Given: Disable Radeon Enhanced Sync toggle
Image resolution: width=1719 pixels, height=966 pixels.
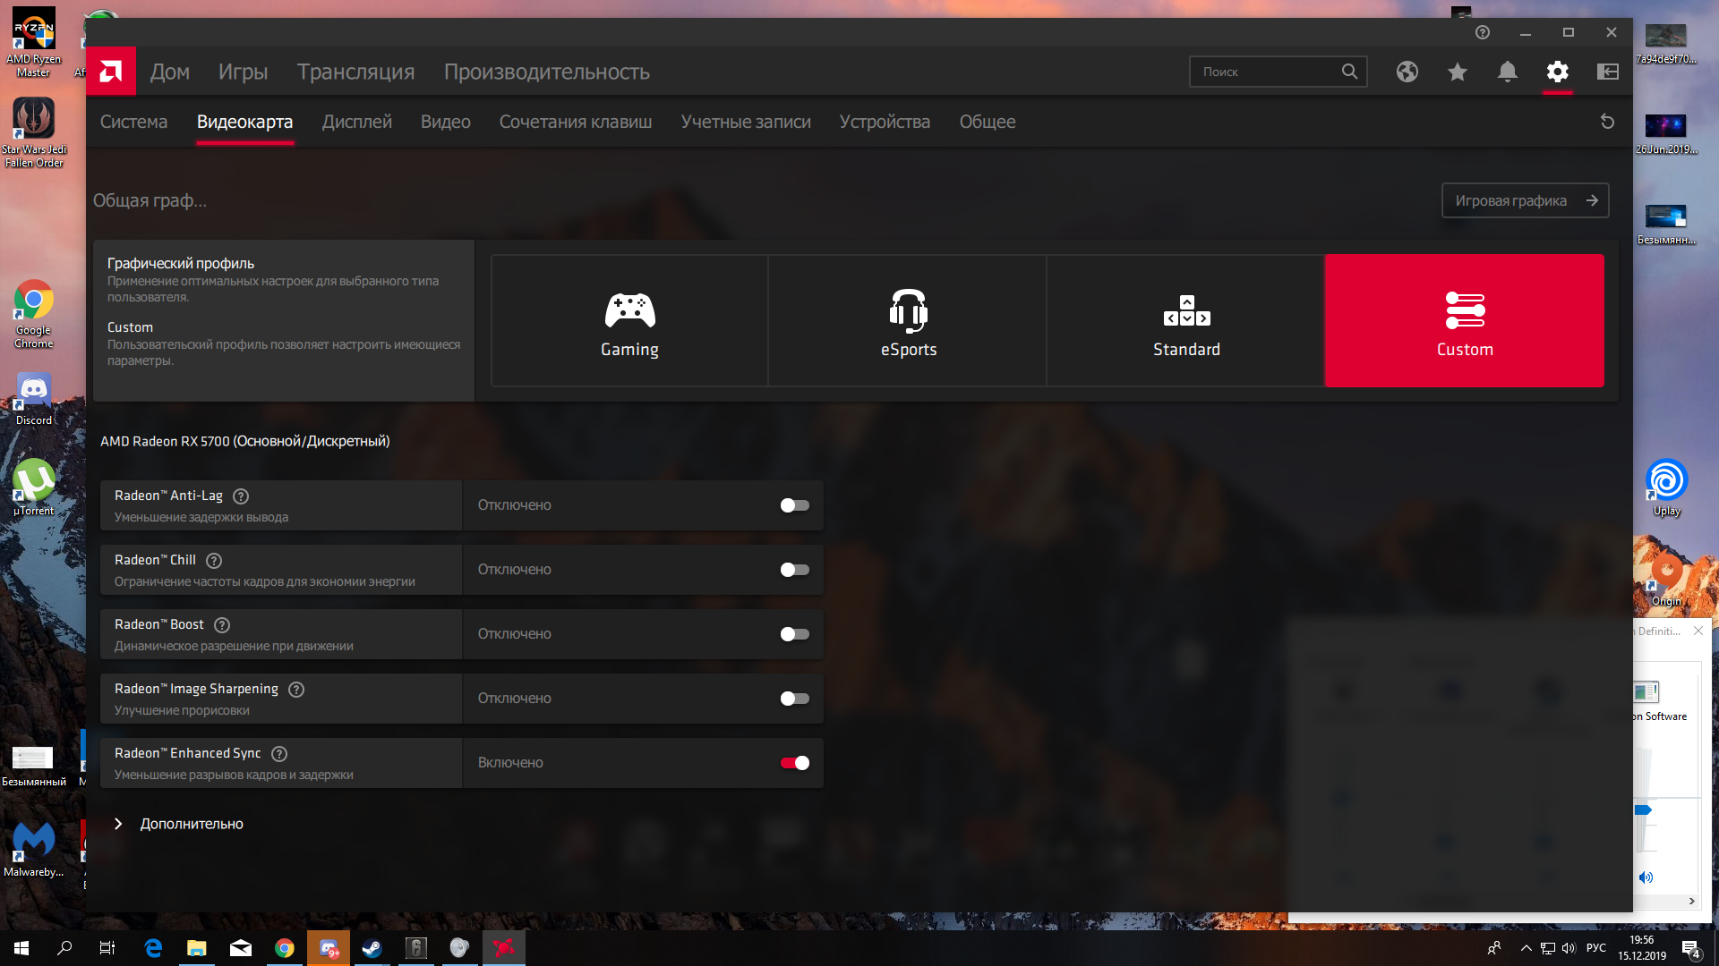Looking at the screenshot, I should [x=794, y=763].
